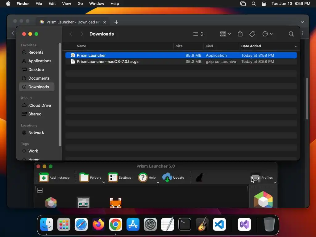Screen dimensions: 316x237
Task: Open Spotlight search in menu bar
Action: pyautogui.click(x=254, y=4)
